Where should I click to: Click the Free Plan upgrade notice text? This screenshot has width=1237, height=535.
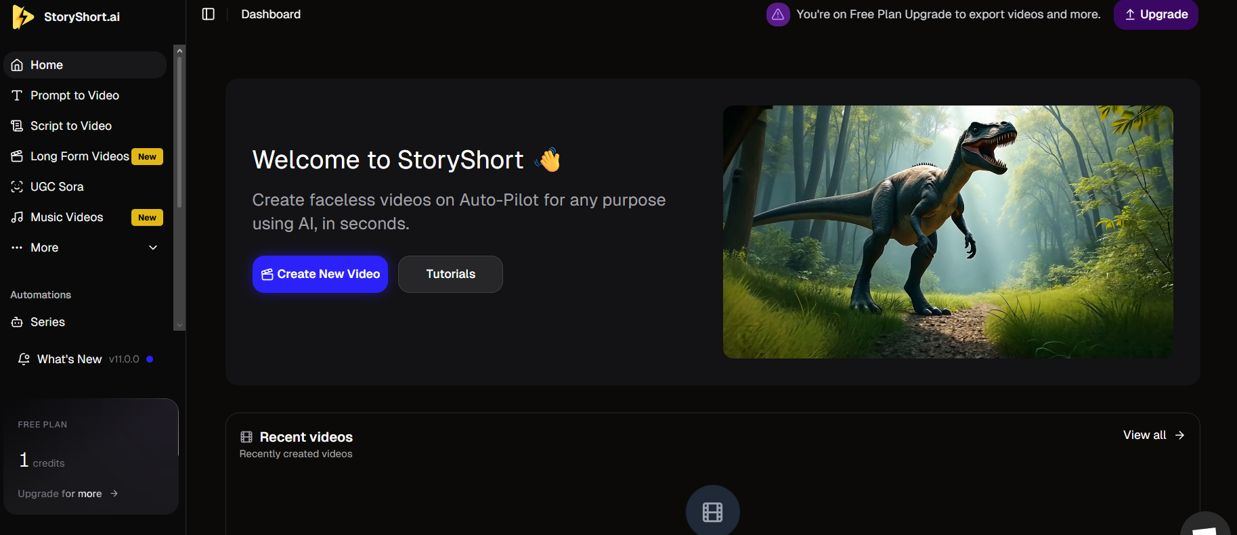point(949,14)
